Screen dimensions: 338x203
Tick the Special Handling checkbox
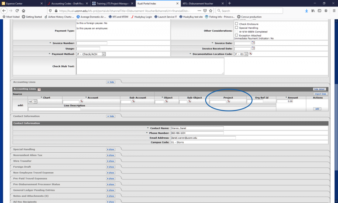tap(237, 28)
